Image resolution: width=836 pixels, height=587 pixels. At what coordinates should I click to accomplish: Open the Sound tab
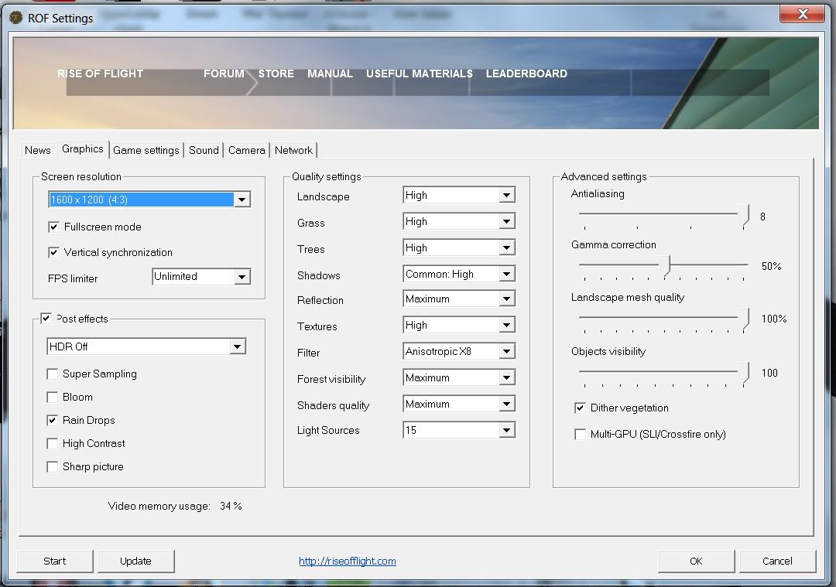pyautogui.click(x=204, y=150)
